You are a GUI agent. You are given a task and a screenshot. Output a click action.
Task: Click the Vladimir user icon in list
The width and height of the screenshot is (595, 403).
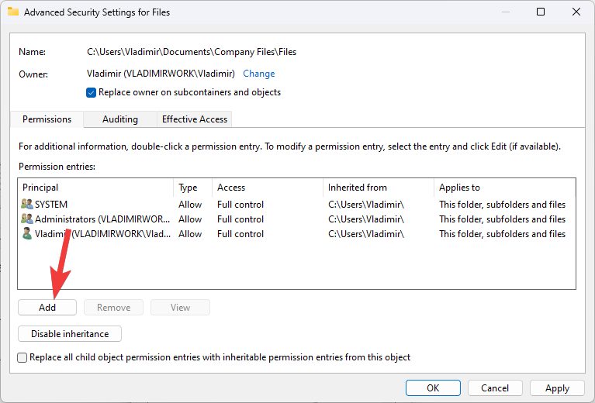(27, 234)
